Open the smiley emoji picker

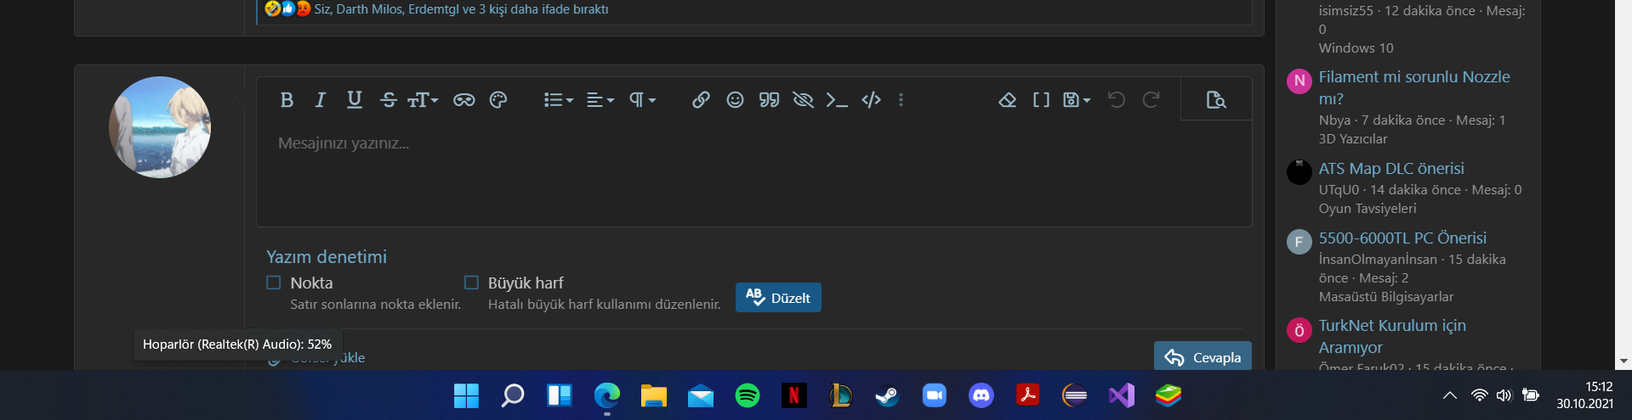click(735, 100)
